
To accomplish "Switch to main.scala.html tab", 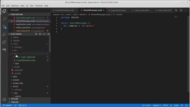I will click(164, 10).
